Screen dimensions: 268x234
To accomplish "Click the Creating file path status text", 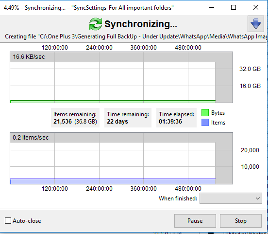I will tap(136, 36).
